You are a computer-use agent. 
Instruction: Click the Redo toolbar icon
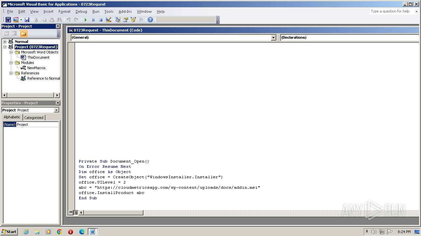click(x=76, y=20)
